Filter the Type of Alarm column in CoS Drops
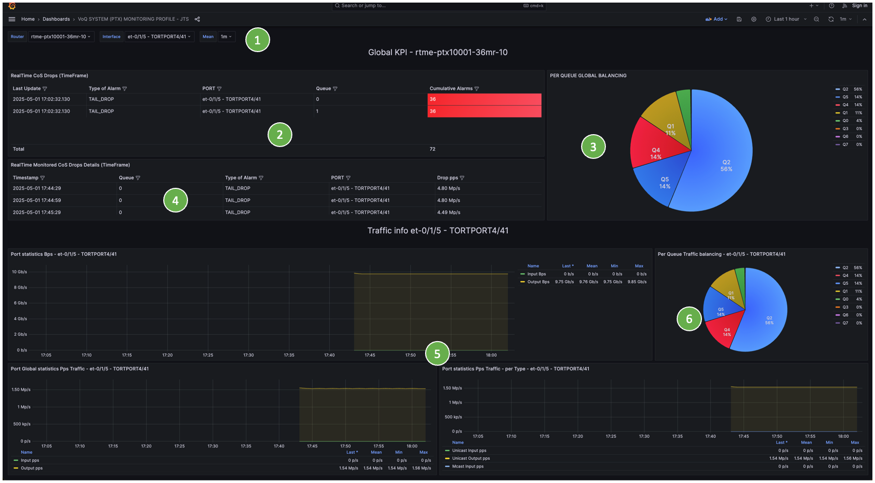This screenshot has height=483, width=875. point(124,89)
